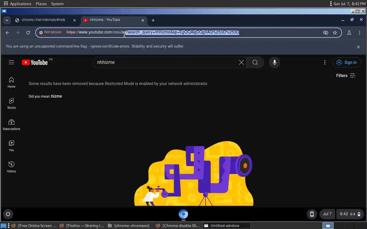Close the nhhizme YouTube tab

coord(143,20)
